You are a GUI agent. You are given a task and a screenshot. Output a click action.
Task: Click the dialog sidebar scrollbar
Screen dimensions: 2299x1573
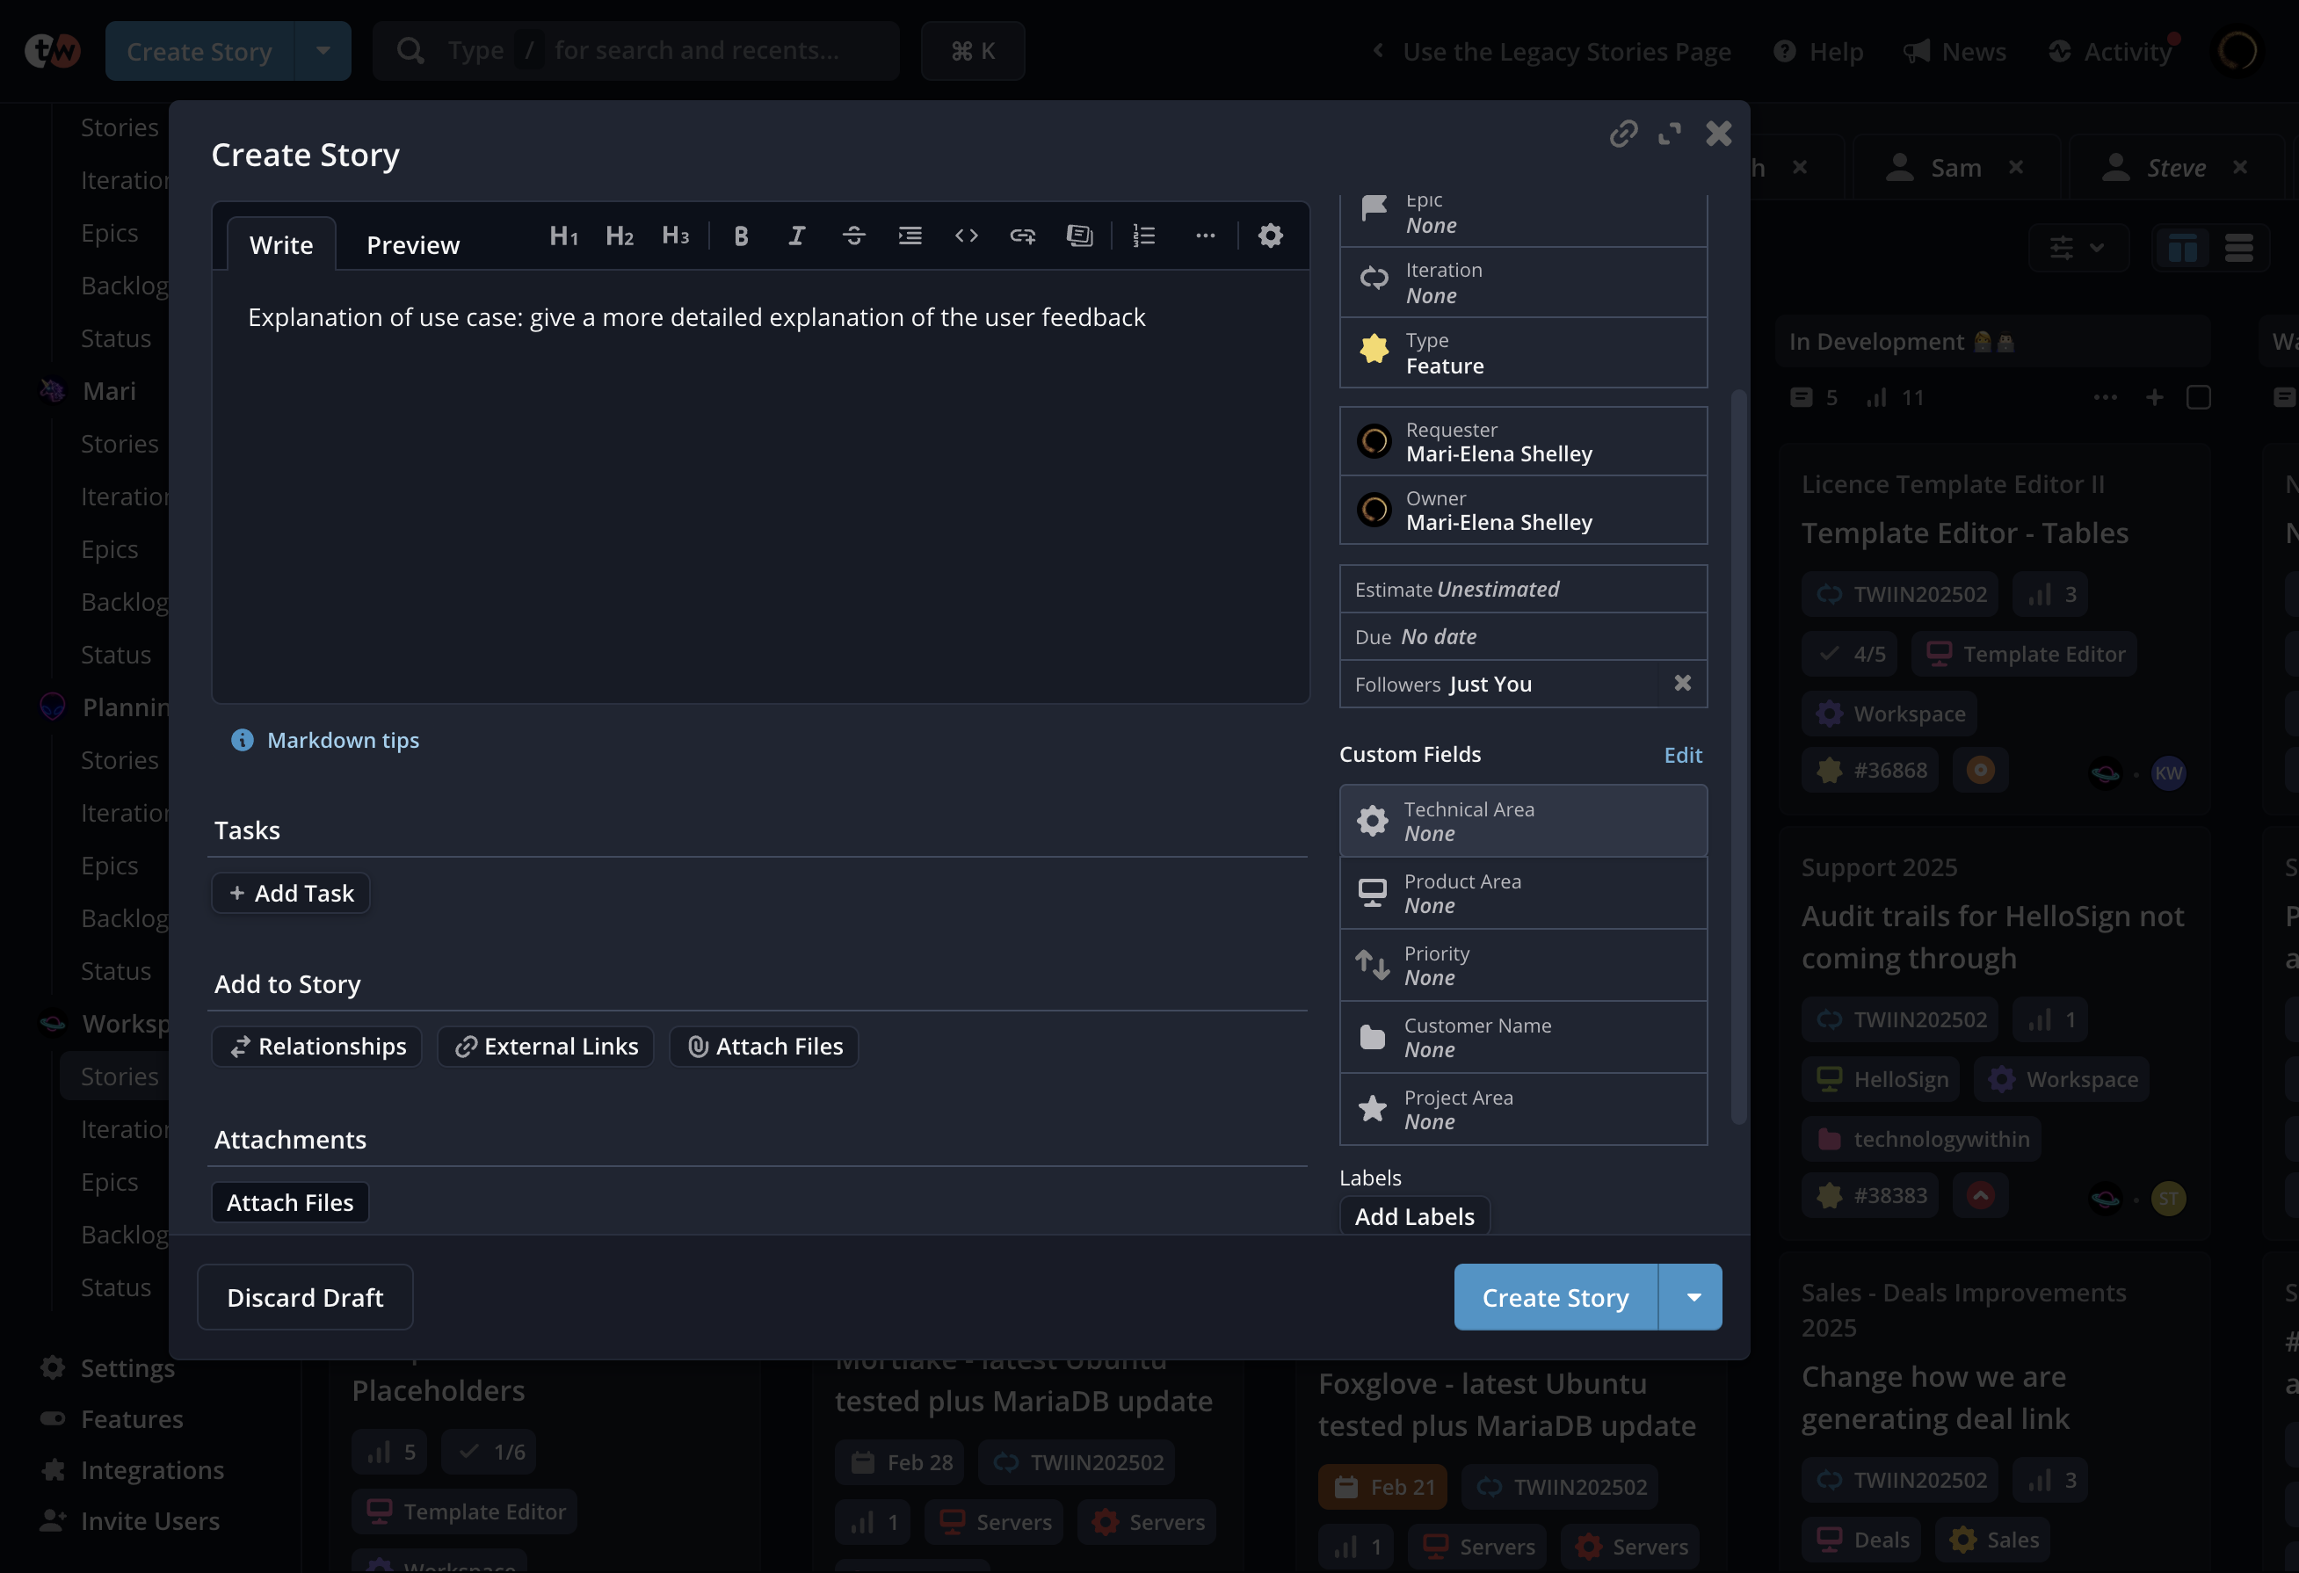pyautogui.click(x=1738, y=757)
